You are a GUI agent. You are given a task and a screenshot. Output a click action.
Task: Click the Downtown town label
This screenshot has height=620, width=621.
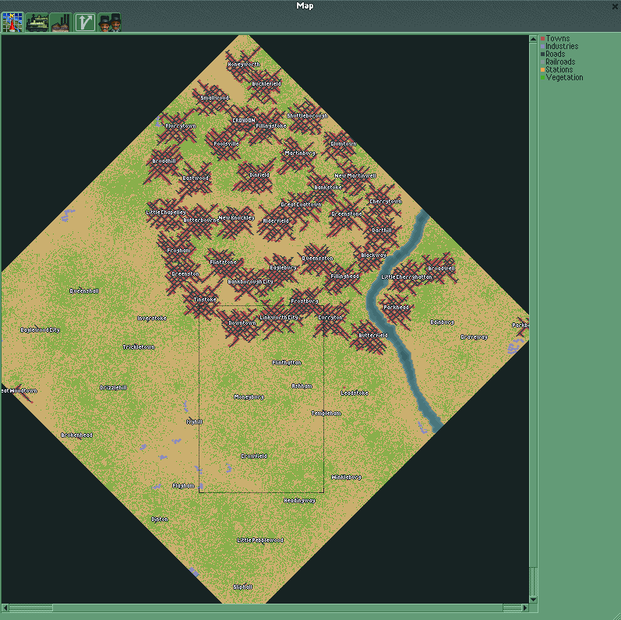click(x=242, y=323)
